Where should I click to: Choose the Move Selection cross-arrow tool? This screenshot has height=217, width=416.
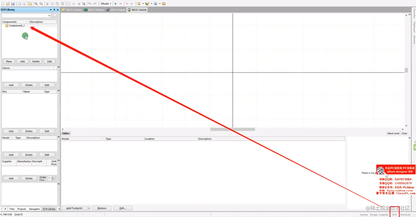73,4
